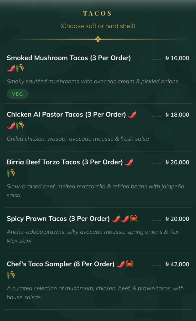Viewport: 196px width, 321px height.
Task: Click the wheat icon under Chef's Taco Sampler
Action: [x=11, y=275]
